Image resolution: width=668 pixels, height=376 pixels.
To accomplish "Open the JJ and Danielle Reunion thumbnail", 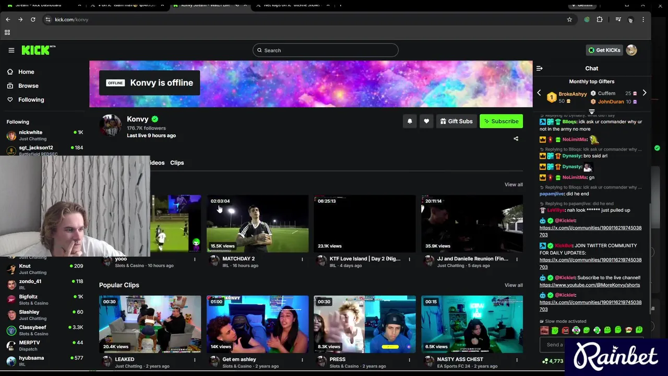I will [x=472, y=224].
